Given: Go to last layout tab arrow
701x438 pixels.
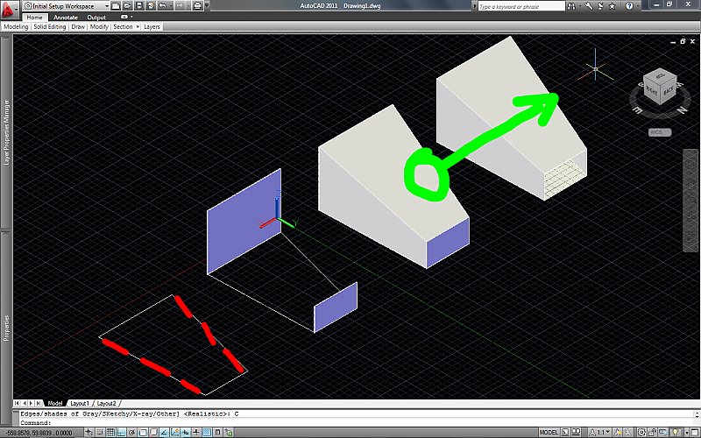Looking at the screenshot, I should pyautogui.click(x=39, y=403).
